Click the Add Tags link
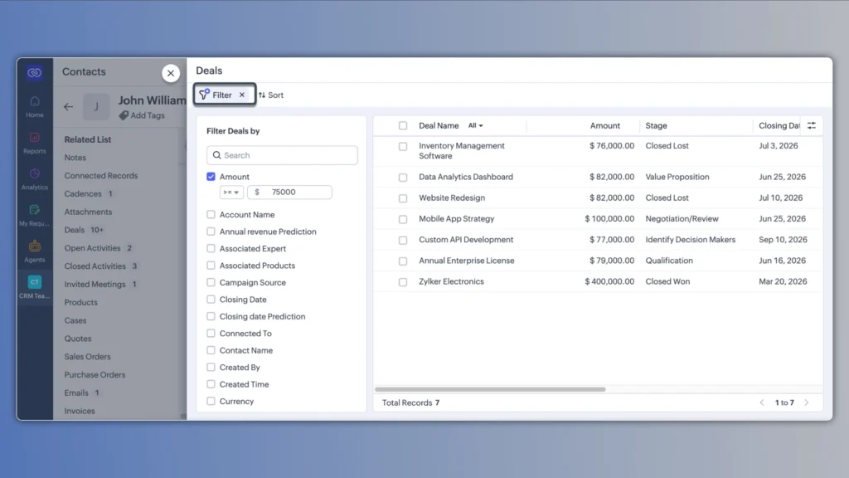The image size is (849, 478). click(x=142, y=115)
